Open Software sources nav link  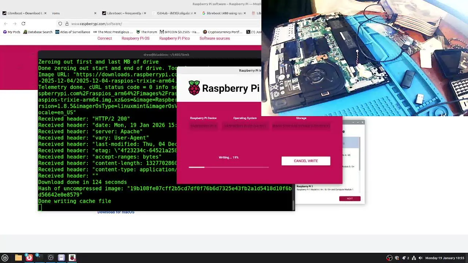[x=215, y=38]
